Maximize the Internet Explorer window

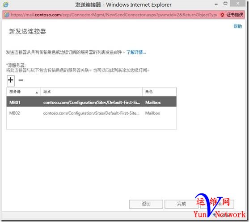[225, 3]
